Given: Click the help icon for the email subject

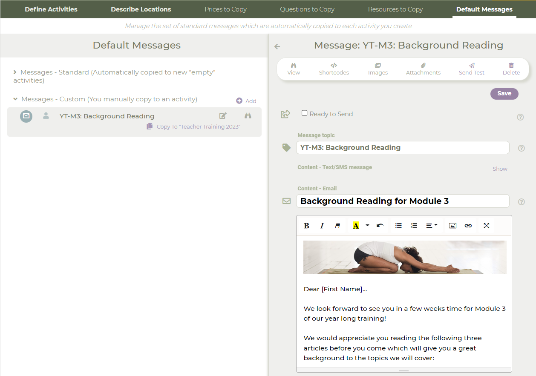Looking at the screenshot, I should click(x=522, y=202).
